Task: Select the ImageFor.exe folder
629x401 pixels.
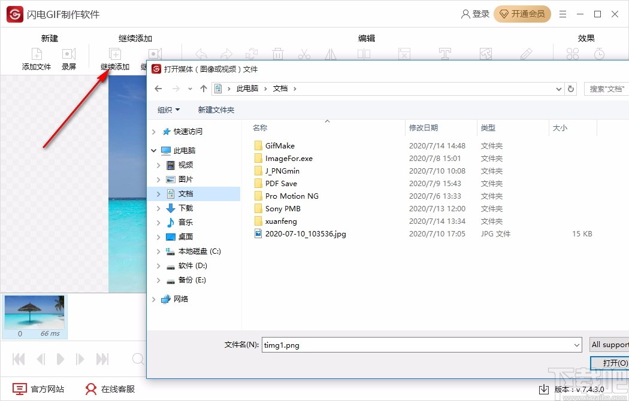Action: pyautogui.click(x=289, y=158)
